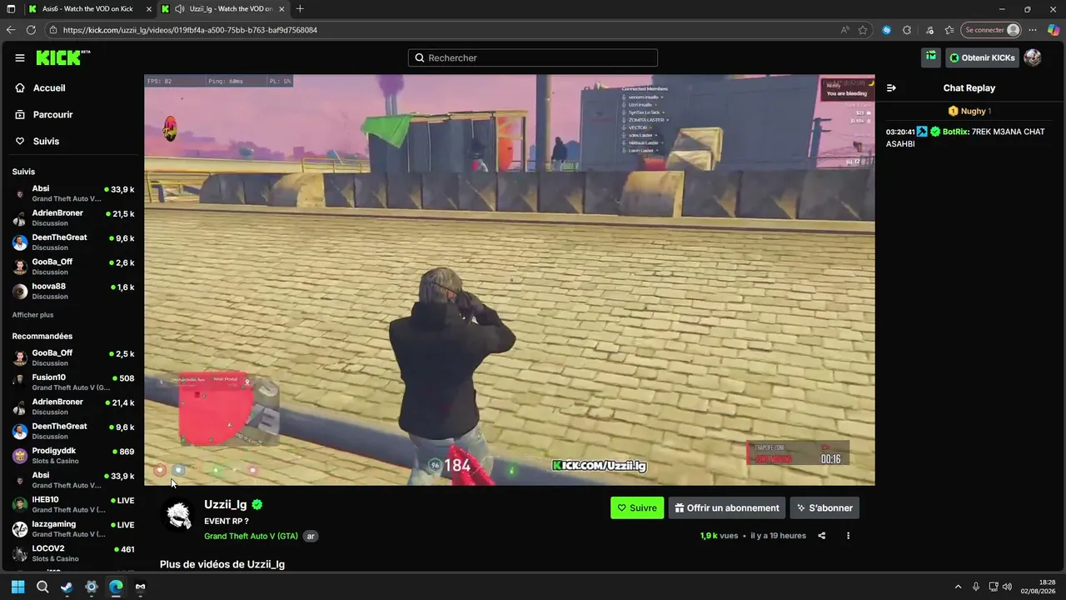Activate the Read aloud icon in address bar

pos(845,30)
